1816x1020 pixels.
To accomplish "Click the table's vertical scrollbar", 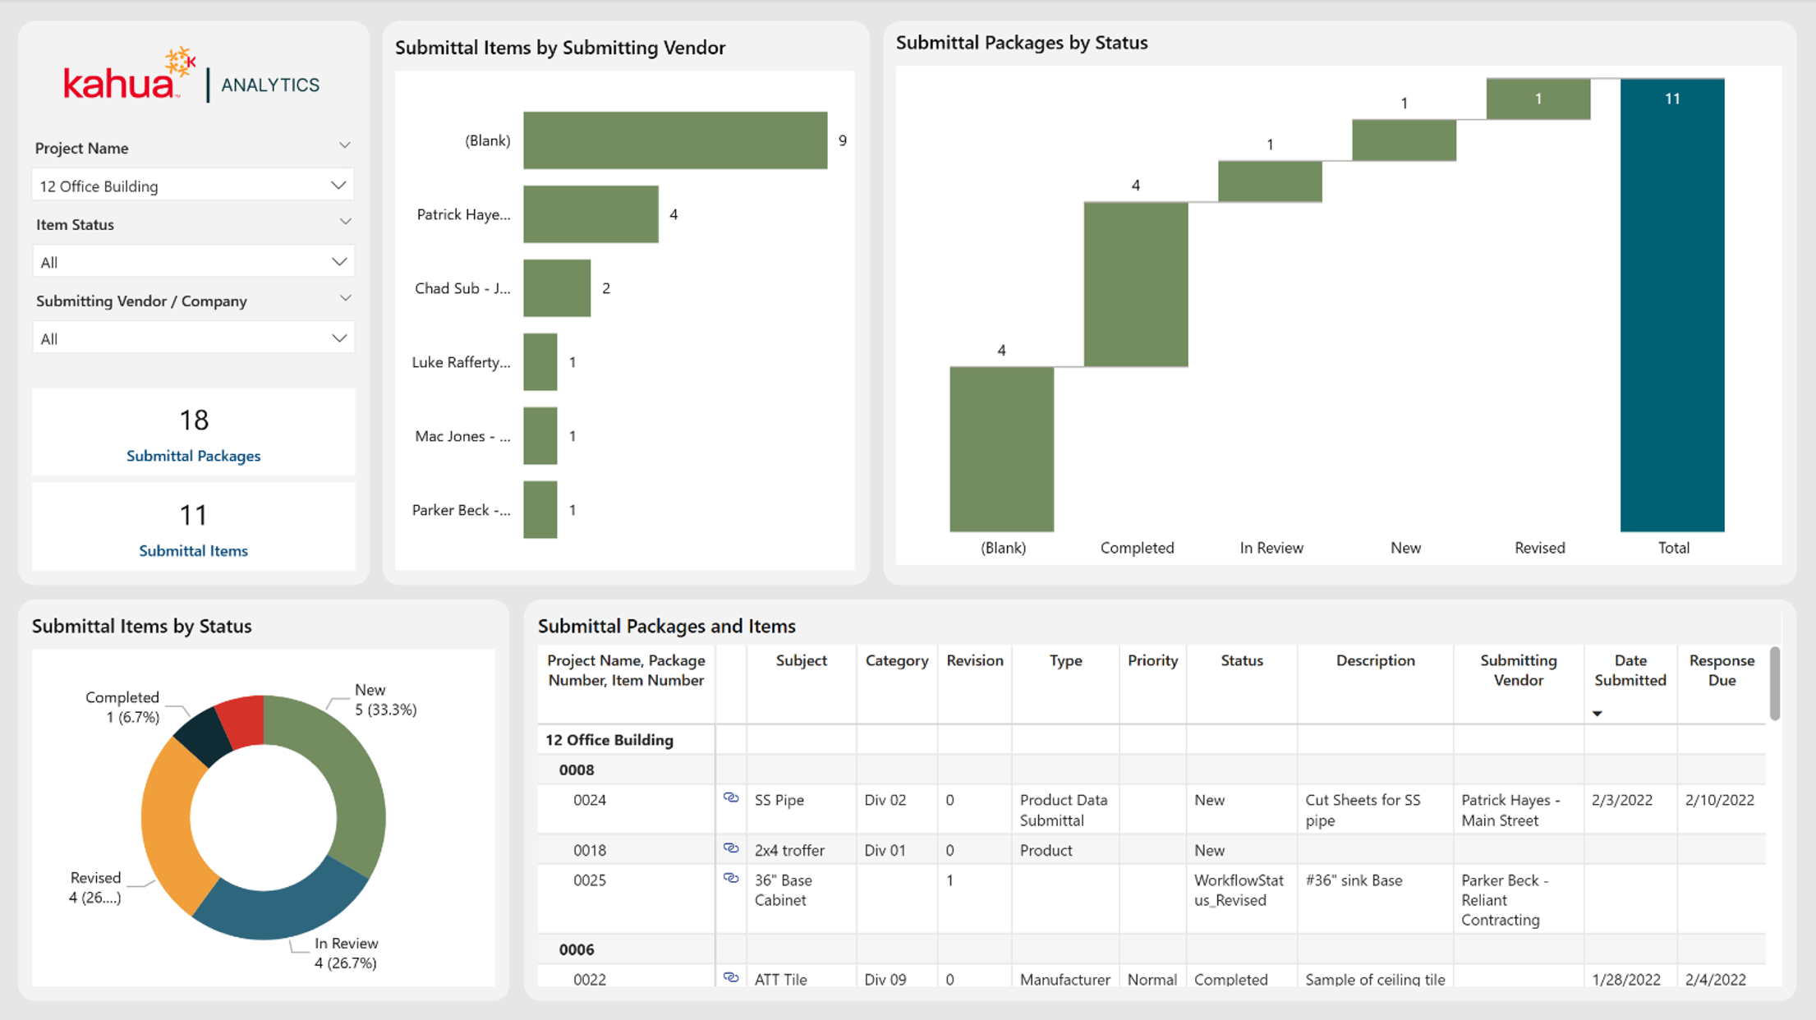I will (x=1774, y=683).
